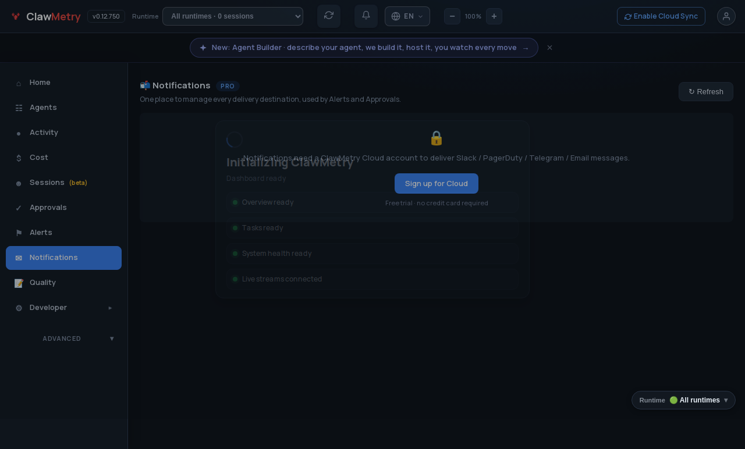Open the EN language dropdown
This screenshot has width=745, height=449.
[407, 16]
